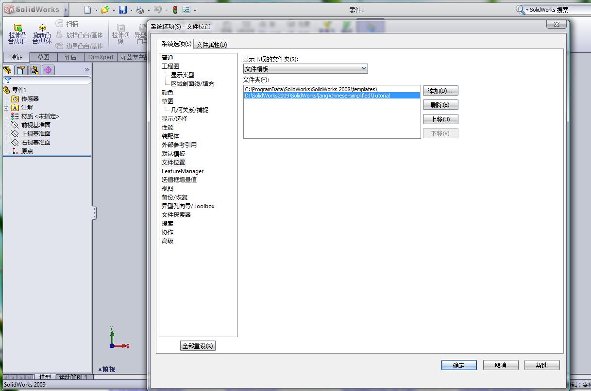Click the SolidWorks 搜索 search field
This screenshot has width=591, height=391.
click(x=558, y=10)
